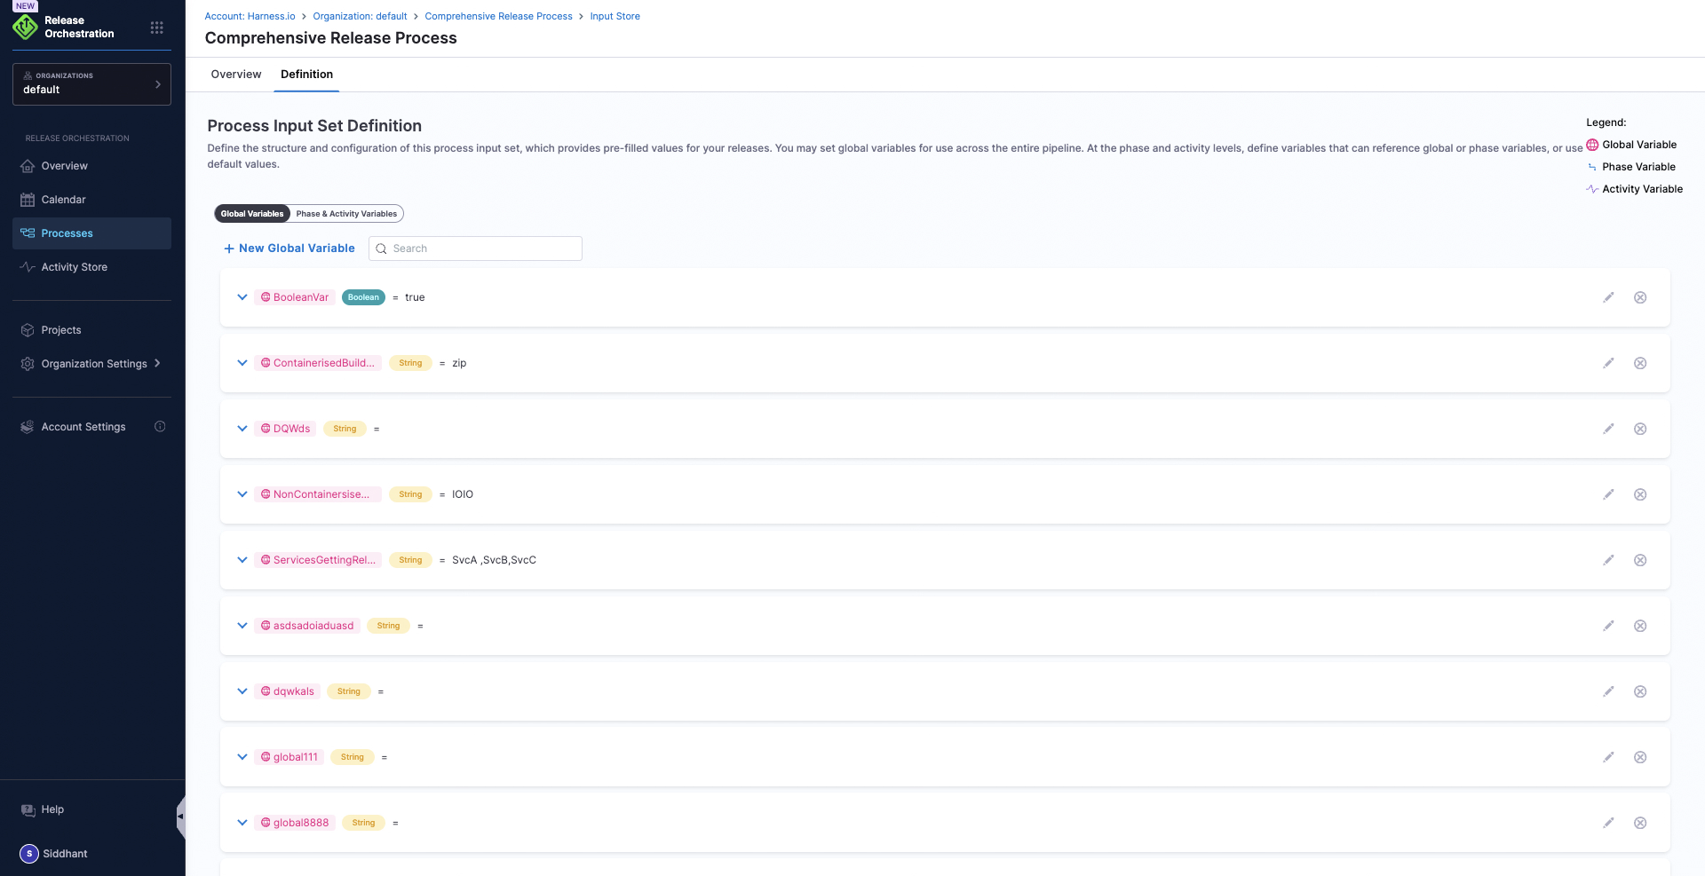Remove the global111 variable
1705x876 pixels.
tap(1640, 757)
